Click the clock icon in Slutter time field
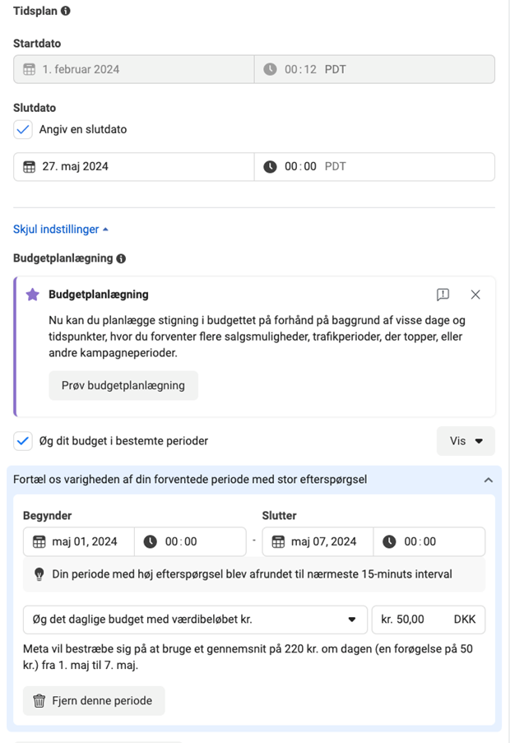 coord(389,541)
